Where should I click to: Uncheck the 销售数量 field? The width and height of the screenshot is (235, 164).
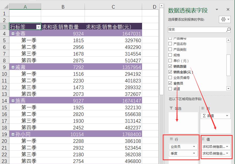170,66
